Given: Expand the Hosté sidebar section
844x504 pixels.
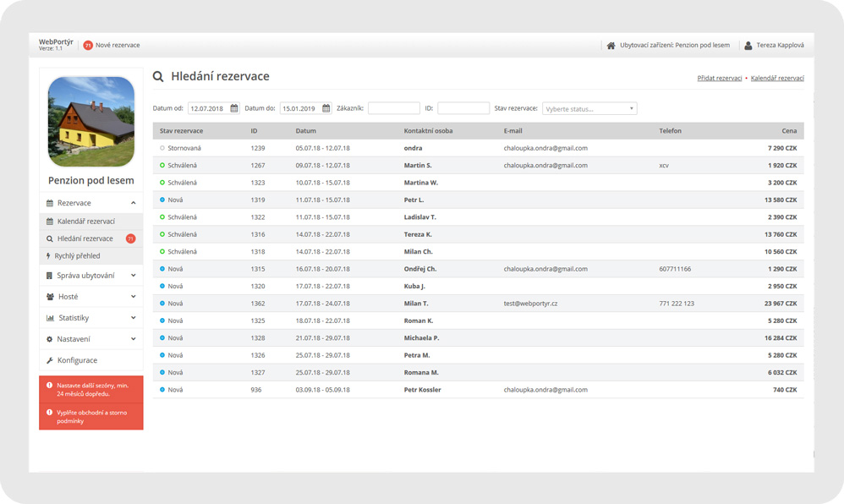Looking at the screenshot, I should coord(90,297).
